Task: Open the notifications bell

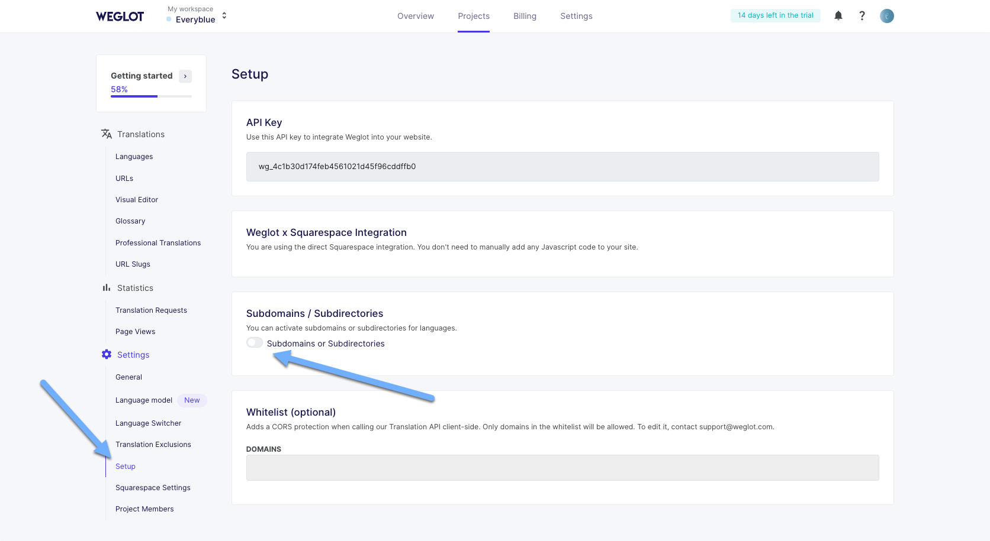Action: [838, 16]
